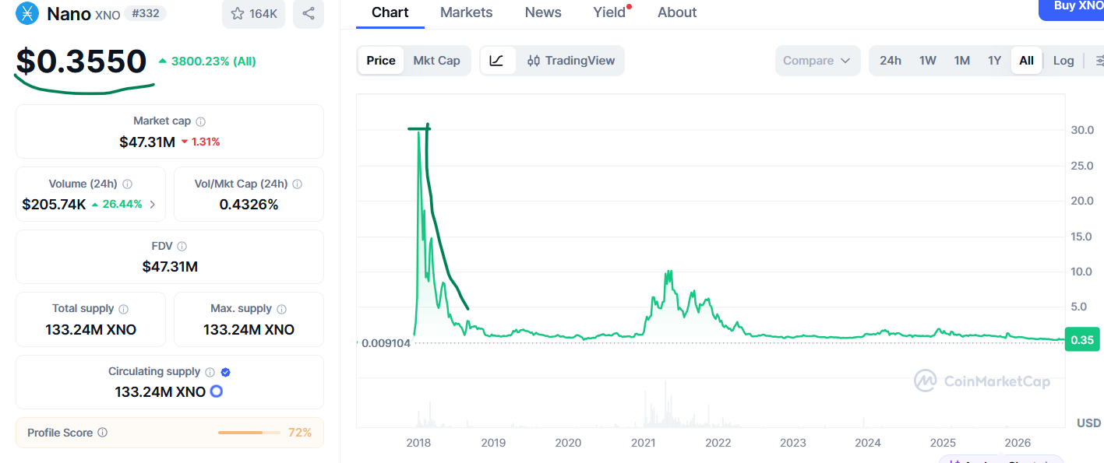Screen dimensions: 1104x463
Task: Open Vol/Mkt Cap (24h) info icon
Action: click(297, 184)
